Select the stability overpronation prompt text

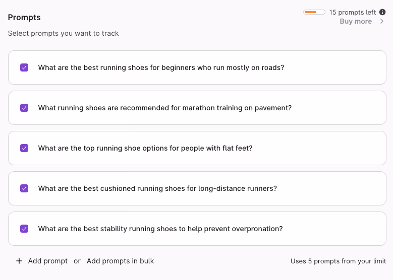(x=160, y=229)
